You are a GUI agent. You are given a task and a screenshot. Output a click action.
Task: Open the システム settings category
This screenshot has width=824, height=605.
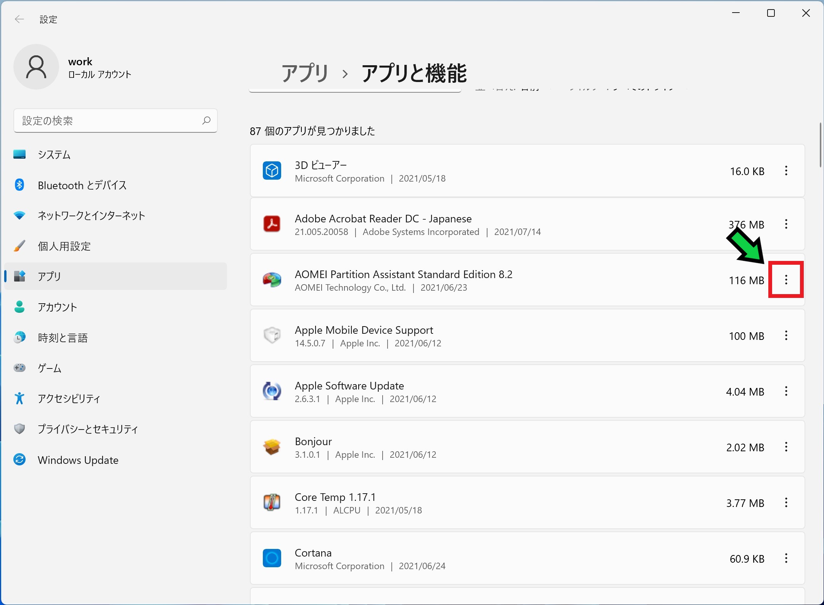click(116, 154)
